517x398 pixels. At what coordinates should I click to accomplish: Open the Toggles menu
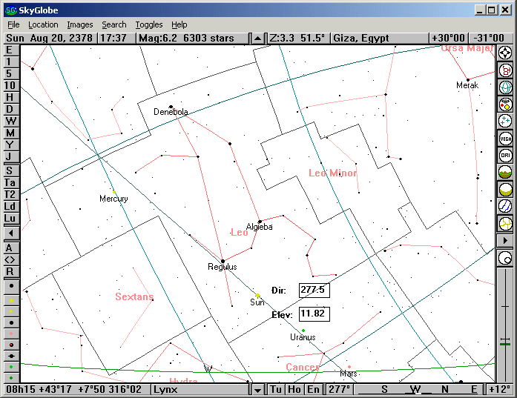point(148,24)
